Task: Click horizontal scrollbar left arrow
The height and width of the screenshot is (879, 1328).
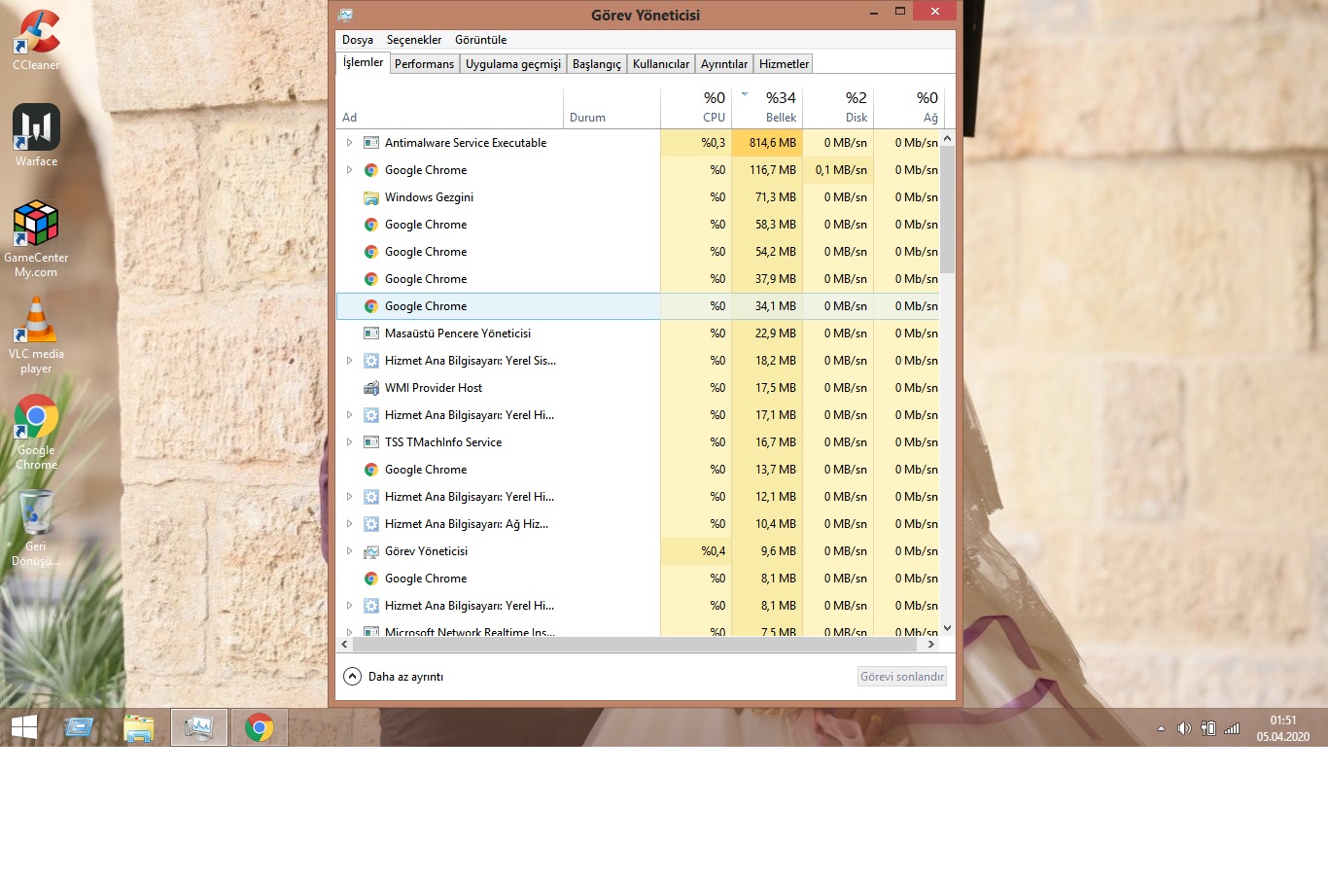Action: coord(344,644)
